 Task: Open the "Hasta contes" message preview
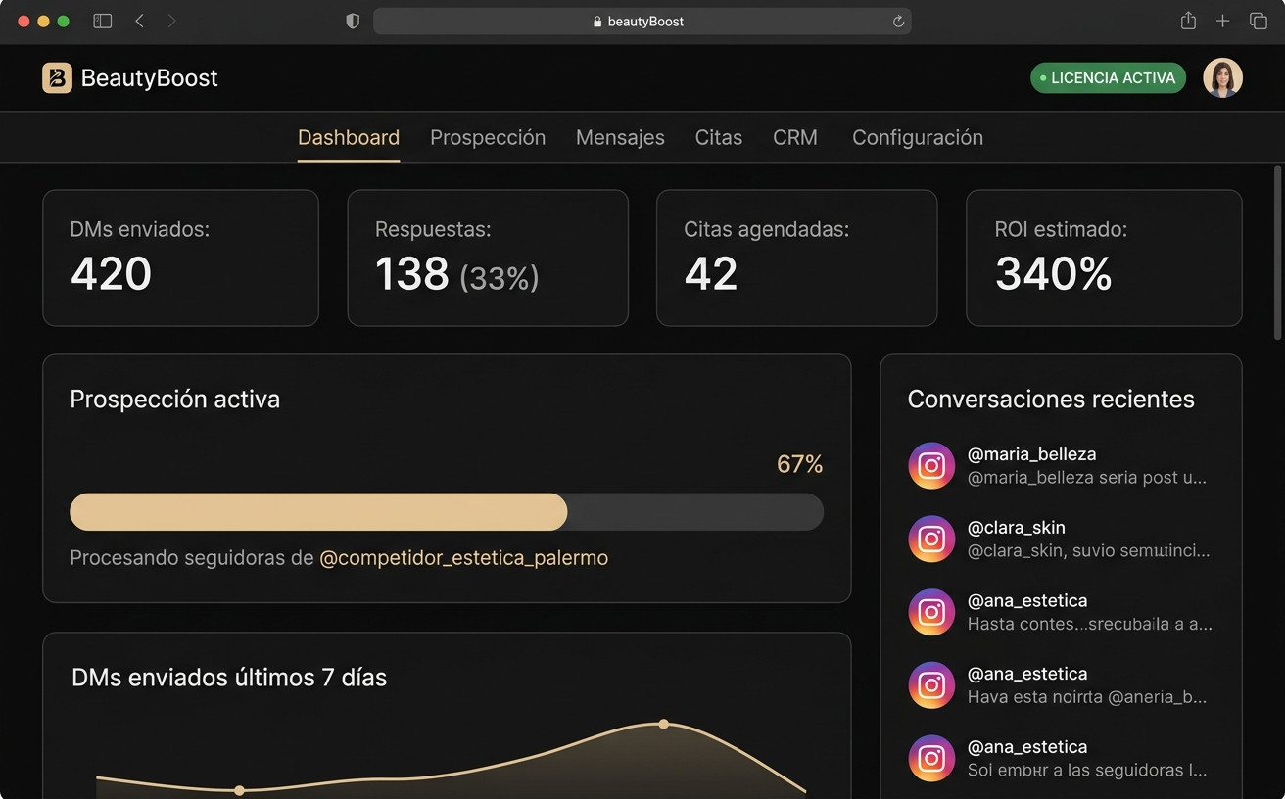click(1089, 624)
